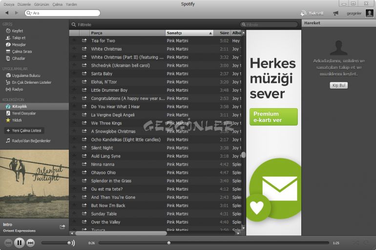Image resolution: width=376 pixels, height=250 pixels.
Task: Go back with the left navigation arrow
Action: (x=7, y=13)
